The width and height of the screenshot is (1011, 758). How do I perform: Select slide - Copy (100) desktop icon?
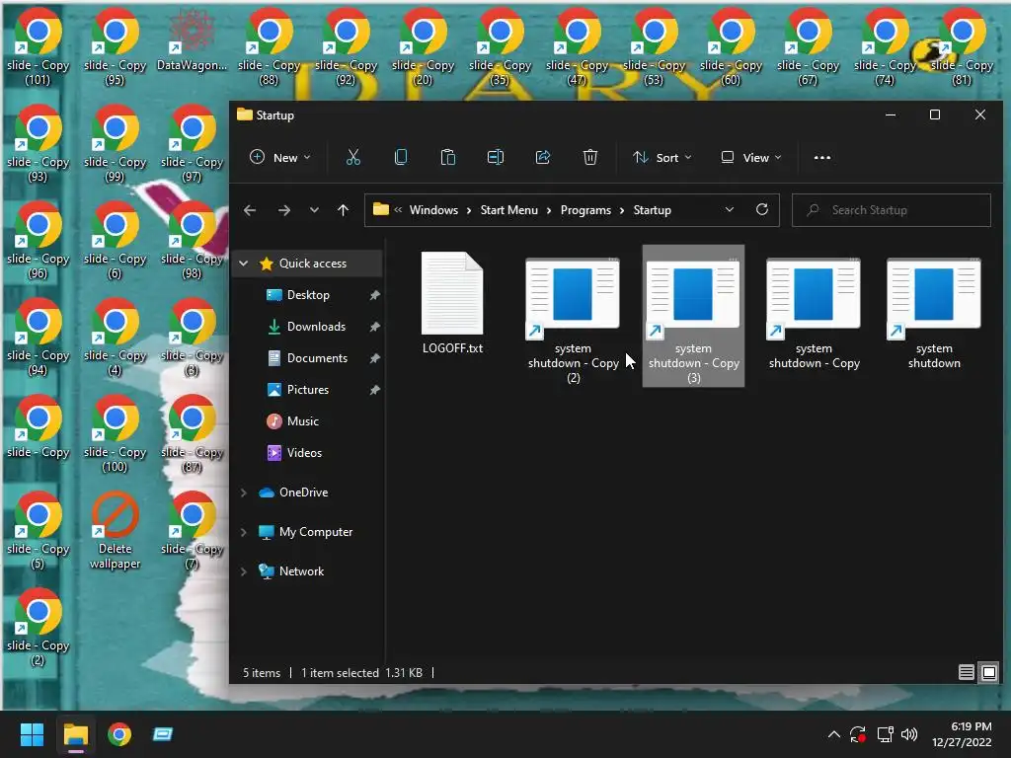[115, 434]
